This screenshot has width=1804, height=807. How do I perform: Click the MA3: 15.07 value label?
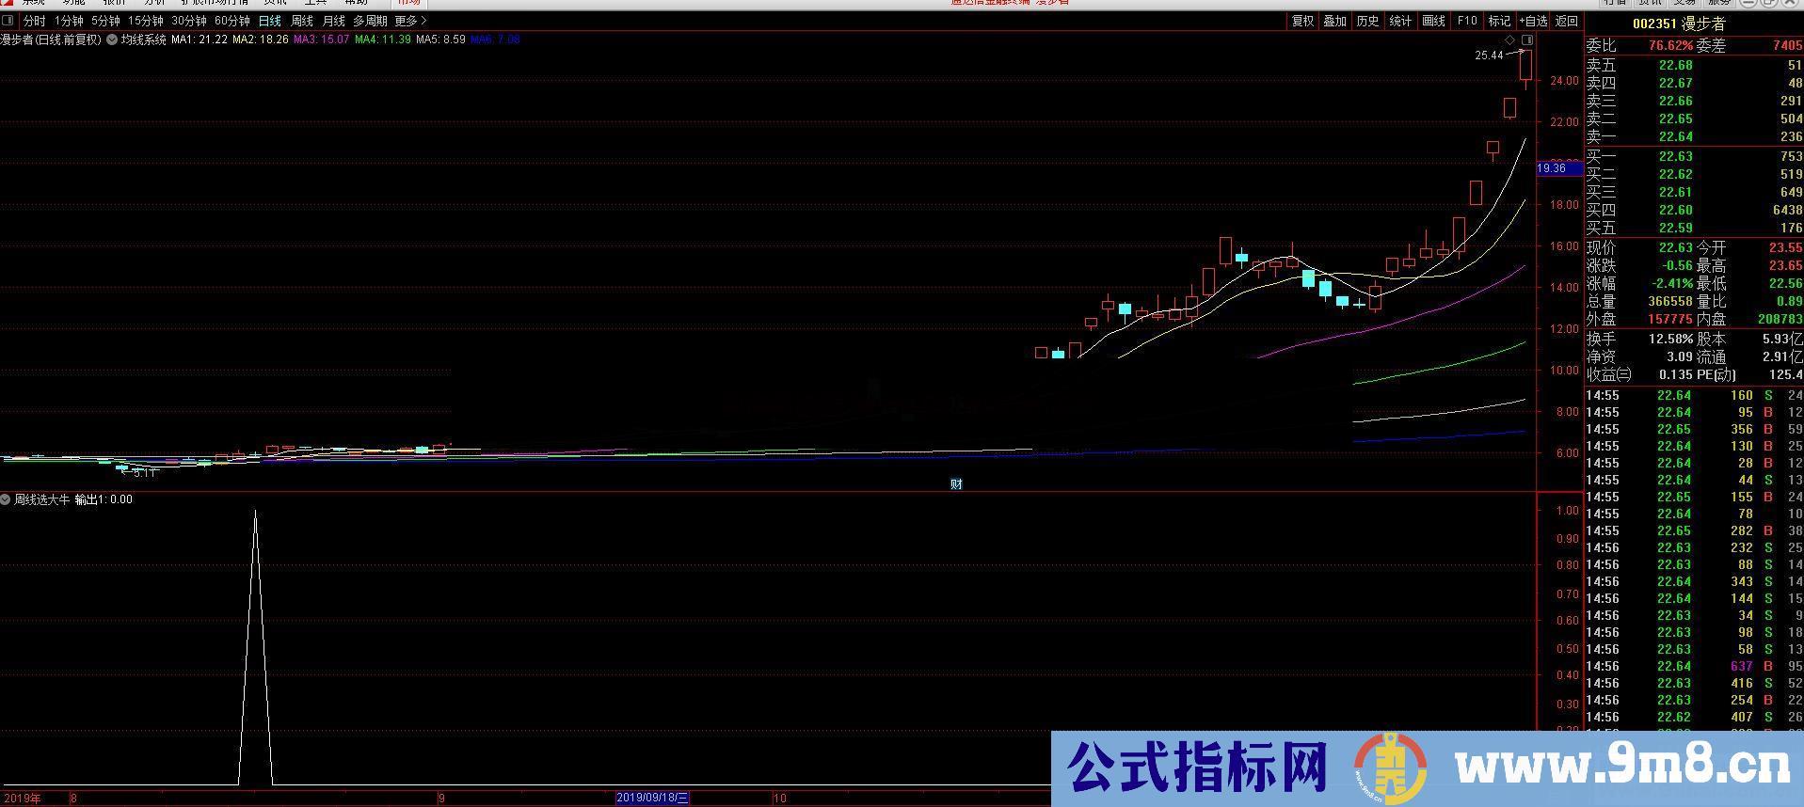[x=321, y=40]
